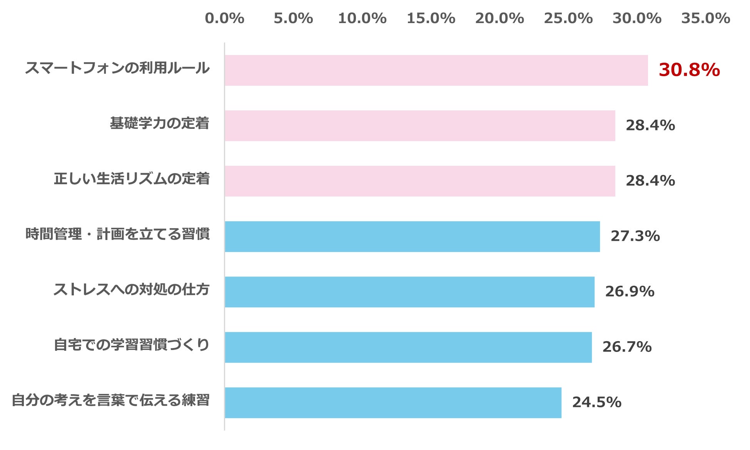Click the 正しい生活リズムの定着 bar
750x450 pixels.
click(x=420, y=181)
